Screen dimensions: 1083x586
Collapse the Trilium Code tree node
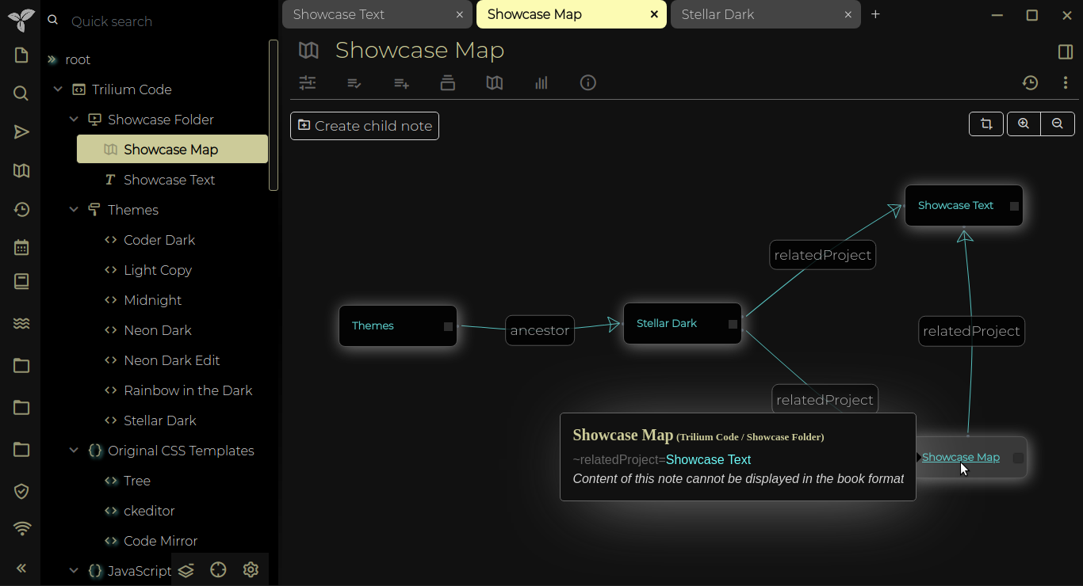pyautogui.click(x=58, y=89)
